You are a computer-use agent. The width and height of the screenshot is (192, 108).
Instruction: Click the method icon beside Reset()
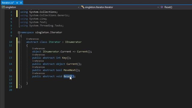click(162, 7)
